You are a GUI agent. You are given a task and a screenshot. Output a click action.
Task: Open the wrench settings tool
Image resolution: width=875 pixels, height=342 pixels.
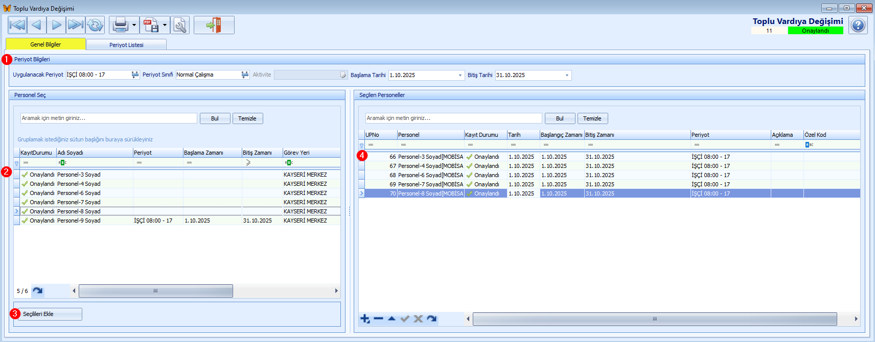click(180, 25)
